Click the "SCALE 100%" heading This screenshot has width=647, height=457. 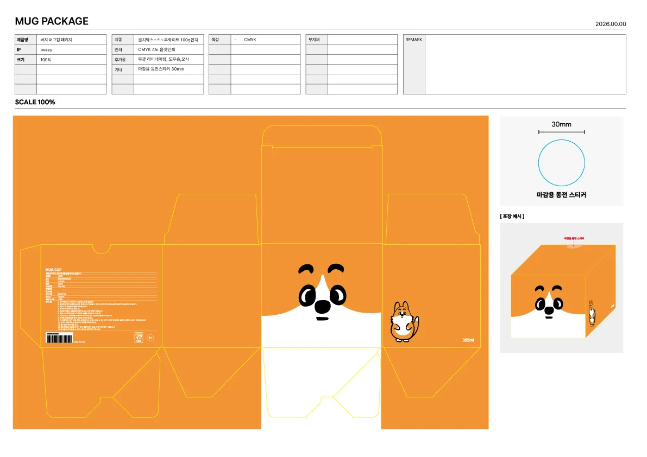(x=35, y=102)
